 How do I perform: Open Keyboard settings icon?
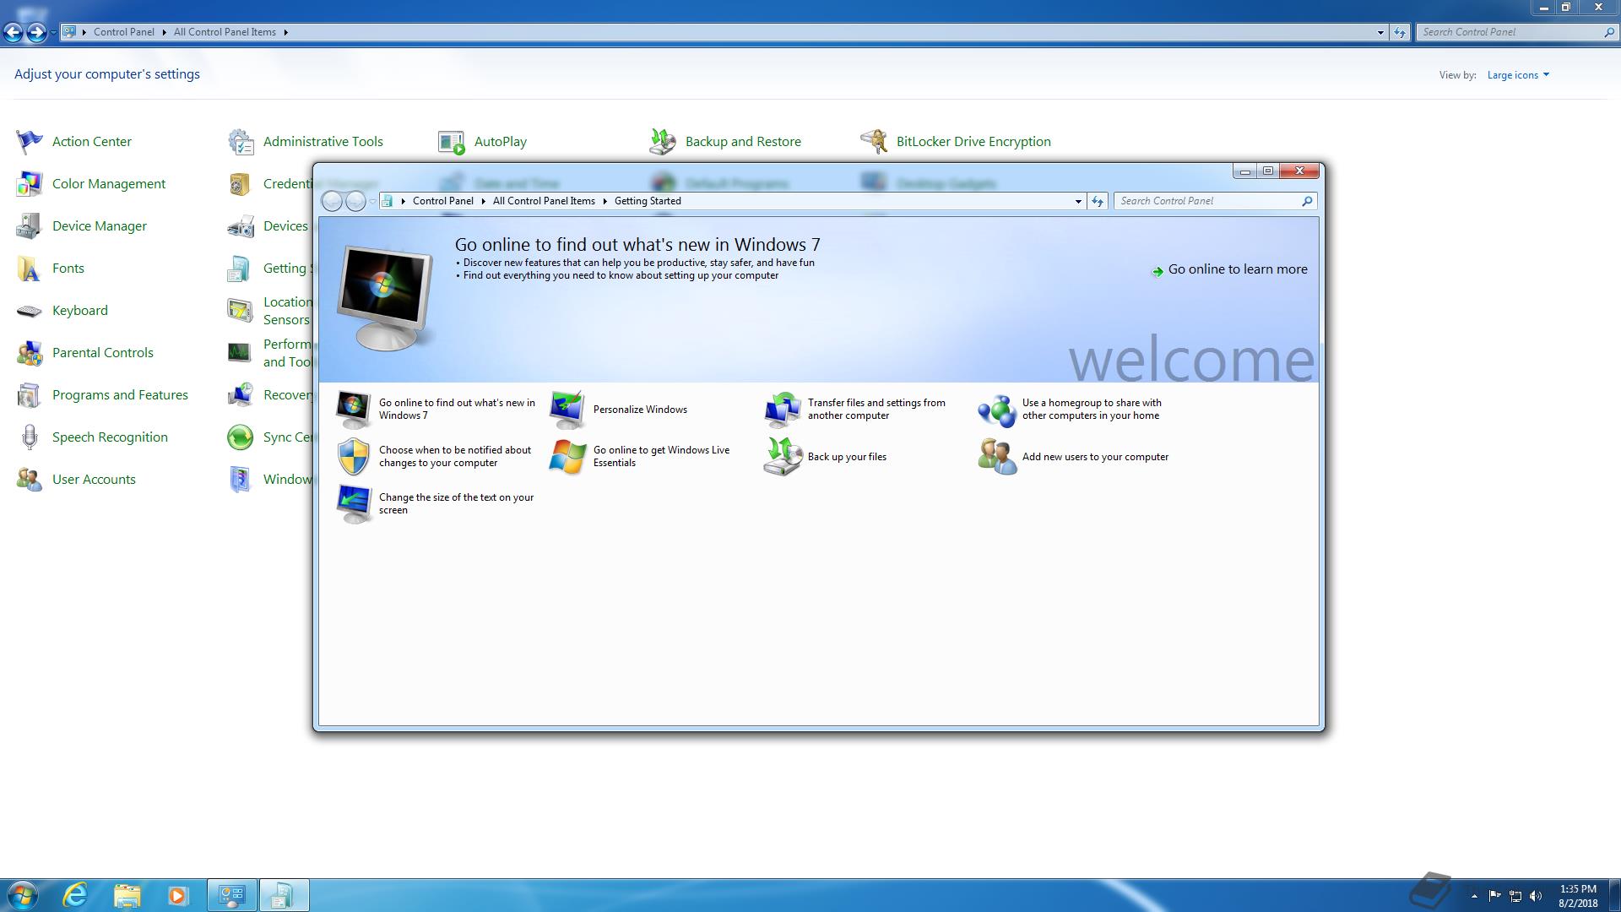pyautogui.click(x=30, y=311)
